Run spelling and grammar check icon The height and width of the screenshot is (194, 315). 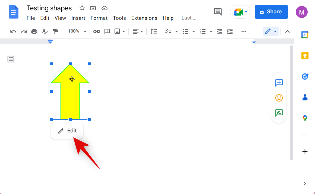coord(45,31)
